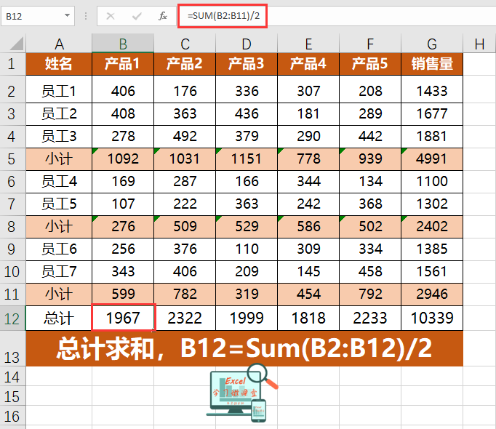Open the Name Box dropdown arrow

[67, 15]
